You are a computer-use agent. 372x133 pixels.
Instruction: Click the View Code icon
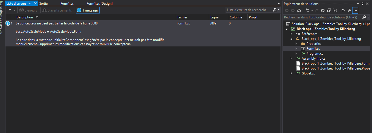343,10
